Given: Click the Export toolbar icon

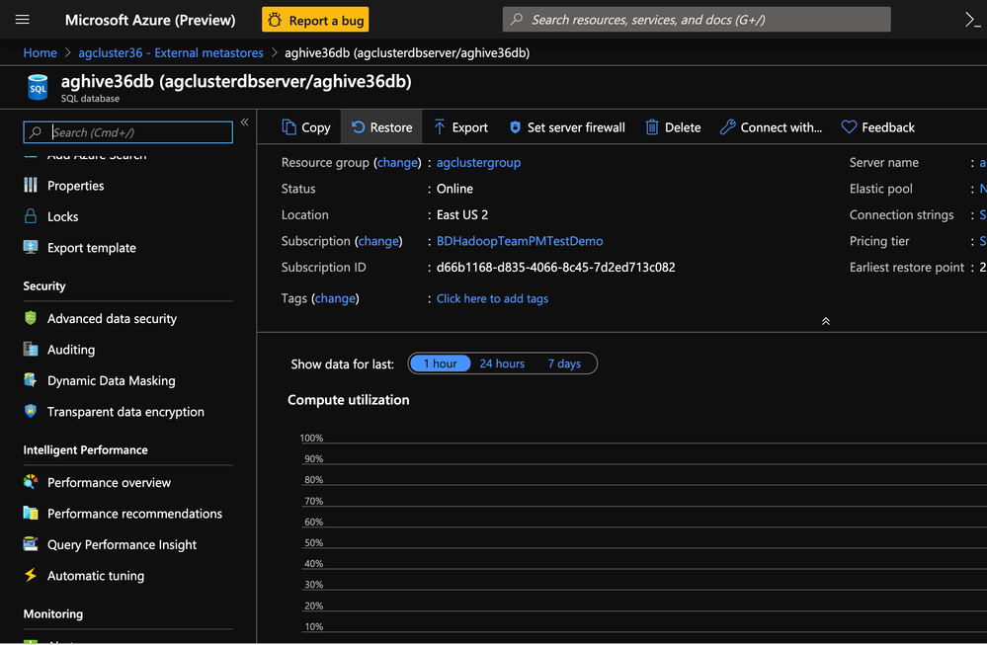Looking at the screenshot, I should (440, 127).
